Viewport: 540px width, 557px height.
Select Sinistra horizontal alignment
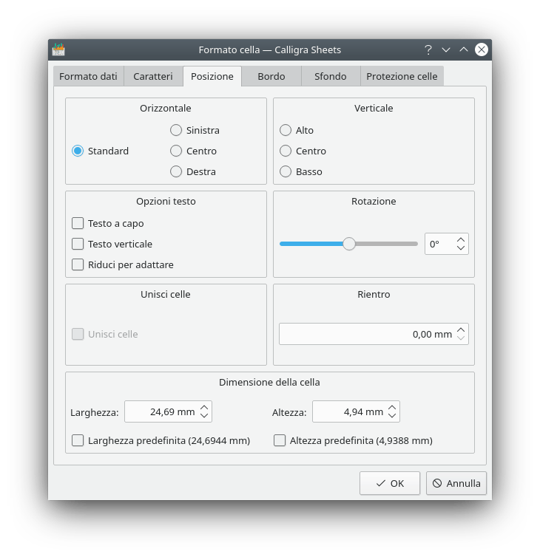click(x=176, y=130)
